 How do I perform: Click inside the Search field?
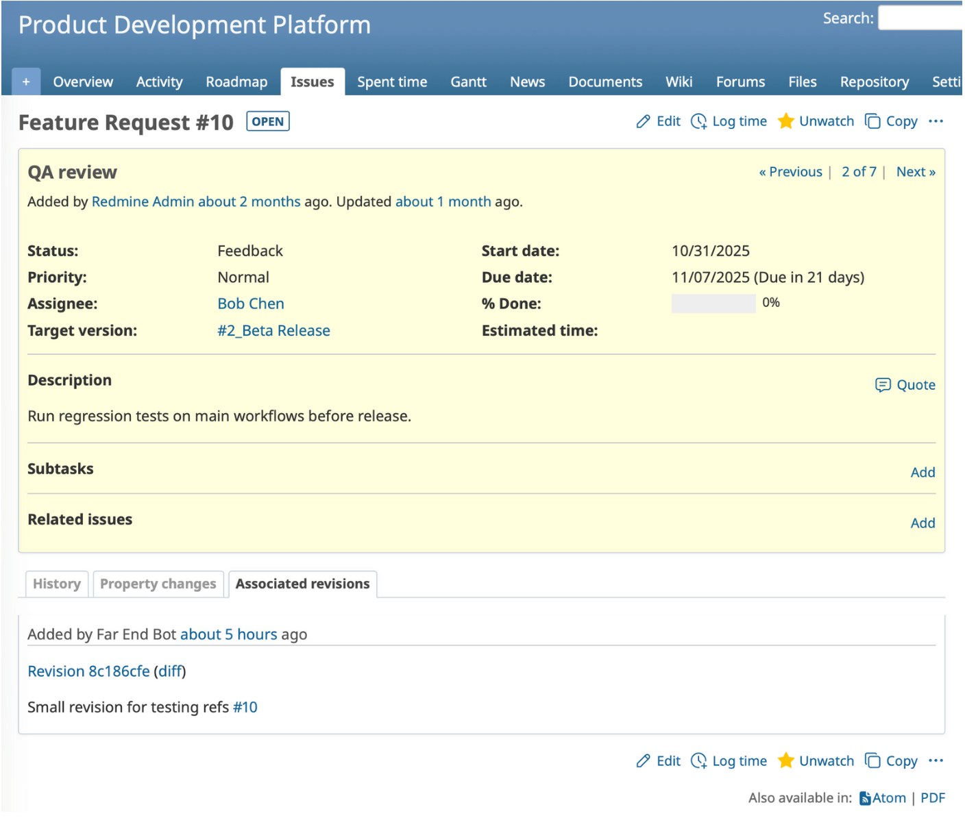click(x=922, y=18)
